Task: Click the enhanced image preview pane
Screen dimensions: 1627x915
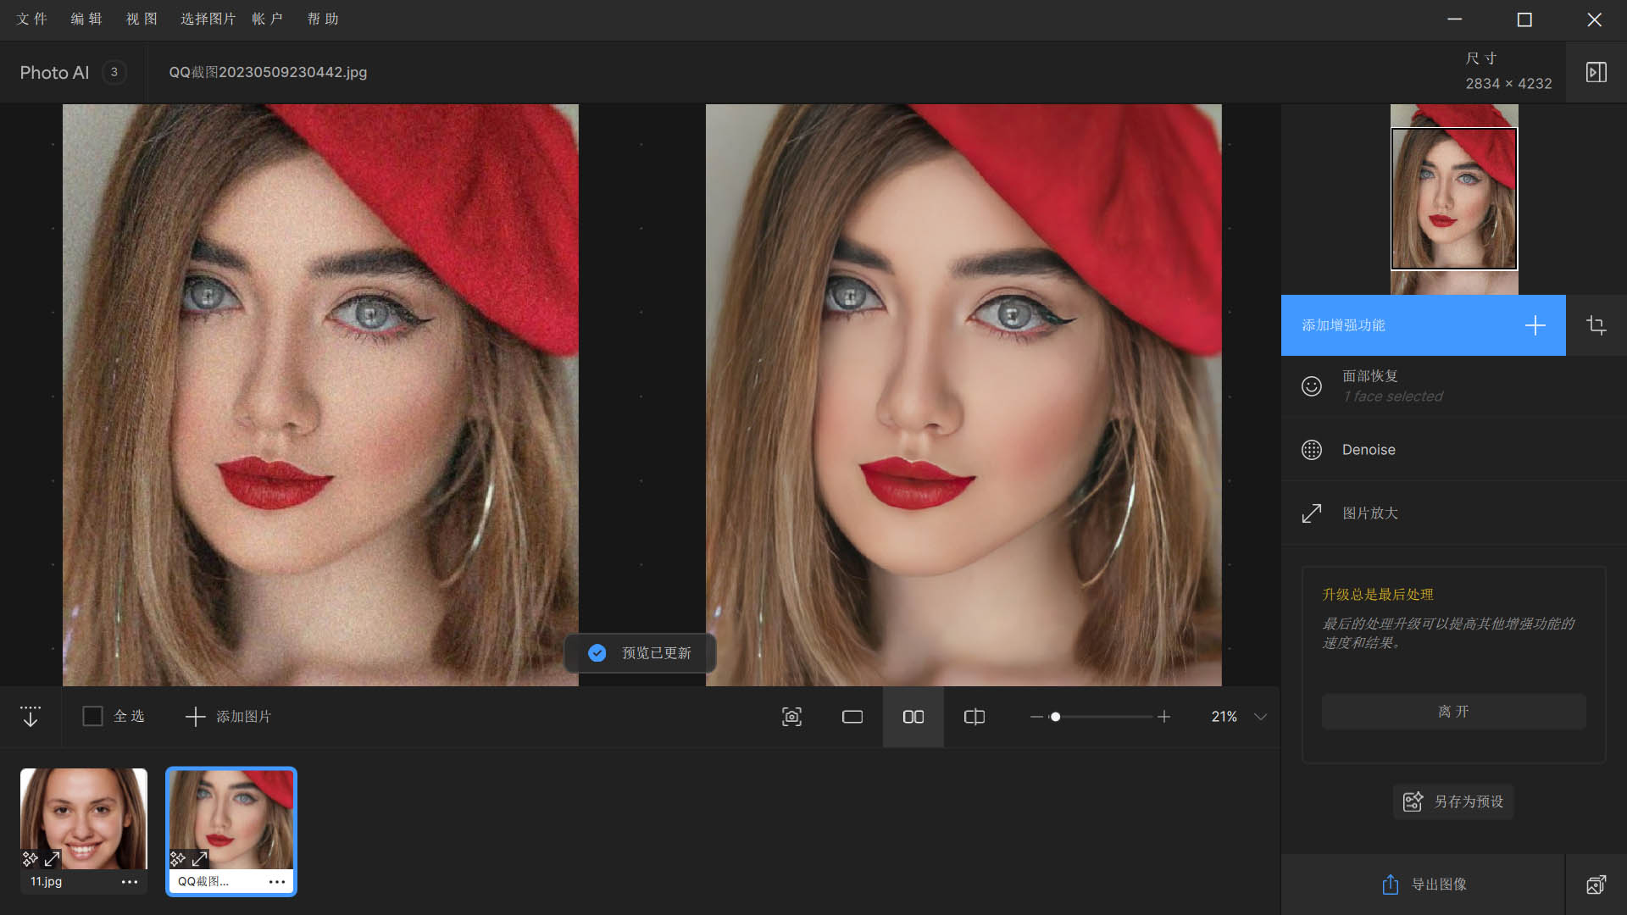Action: [963, 395]
